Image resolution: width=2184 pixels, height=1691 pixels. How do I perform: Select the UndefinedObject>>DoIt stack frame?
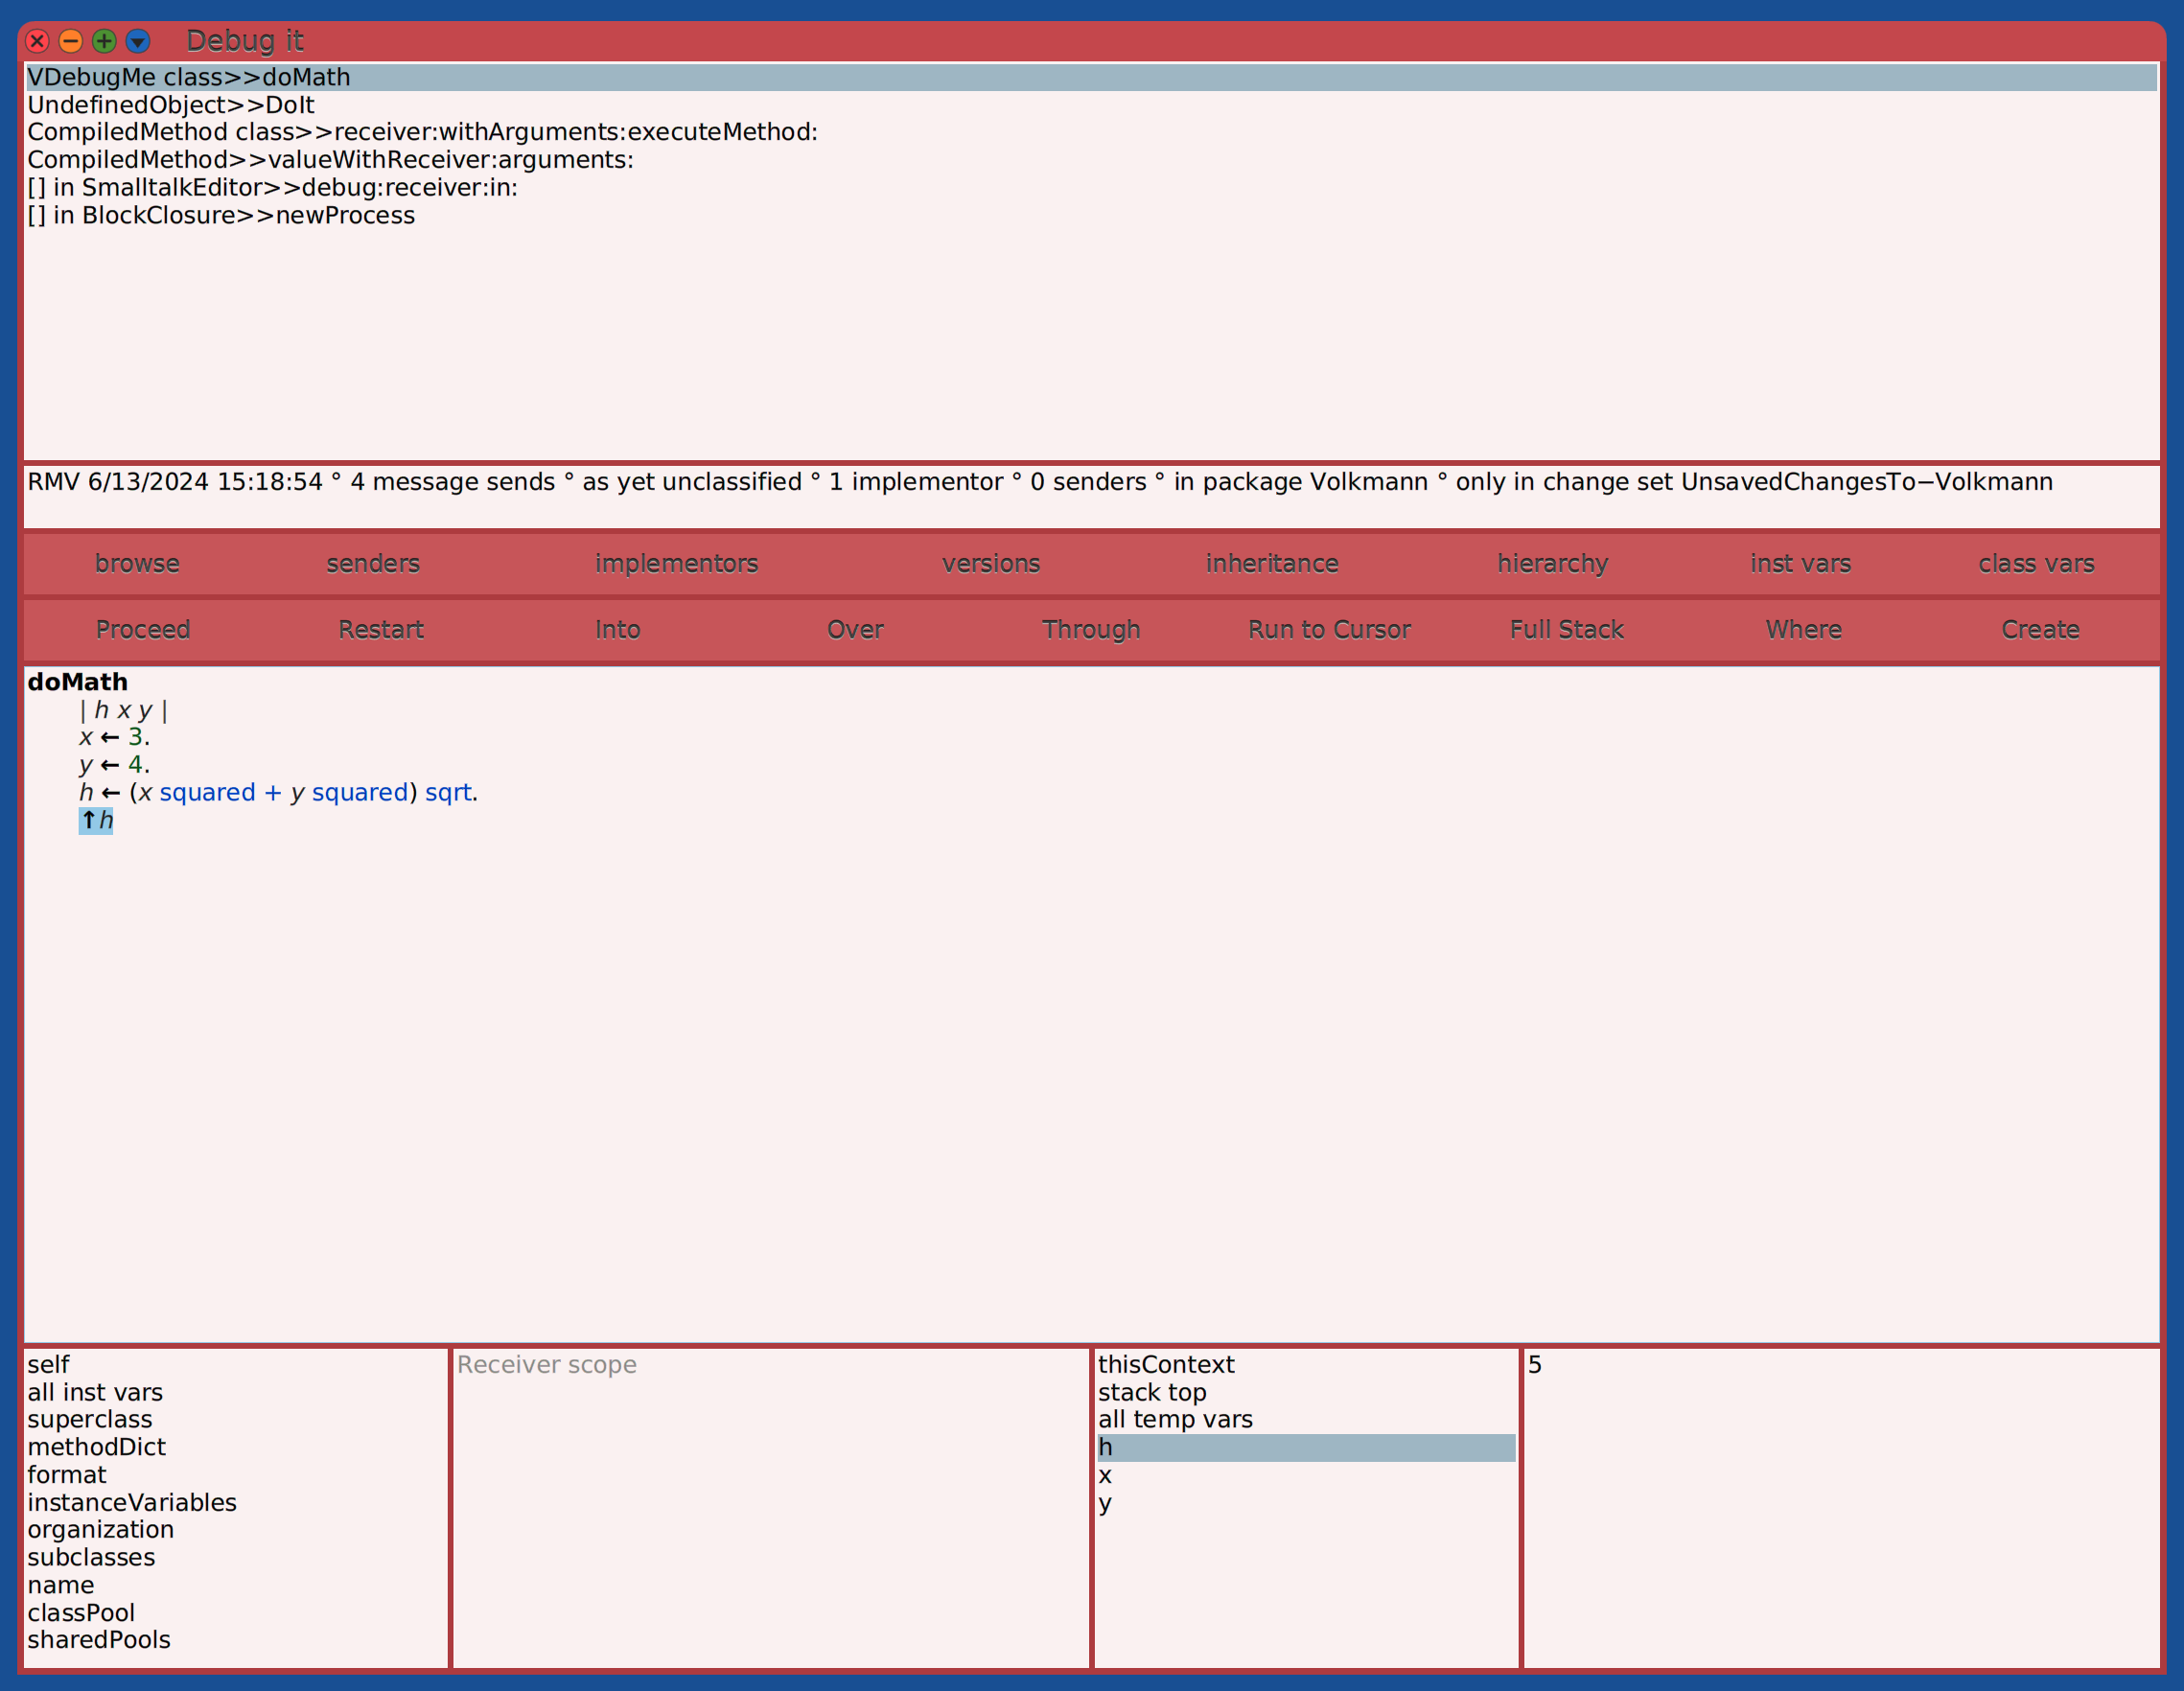170,104
